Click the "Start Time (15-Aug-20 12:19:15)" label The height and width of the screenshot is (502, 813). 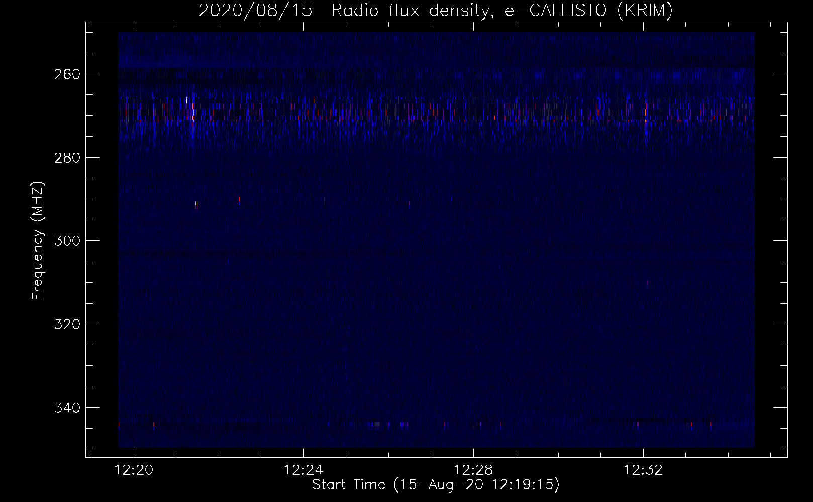pyautogui.click(x=436, y=485)
